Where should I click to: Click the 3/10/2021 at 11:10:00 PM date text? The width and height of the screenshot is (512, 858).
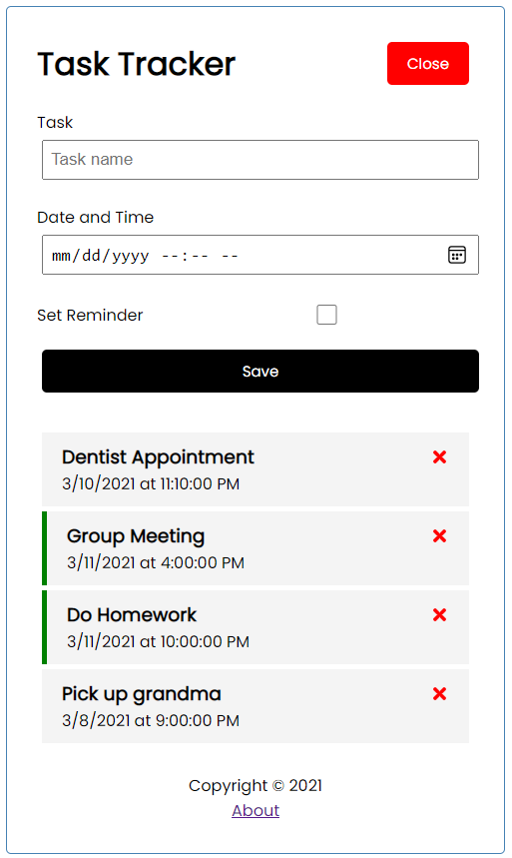(151, 483)
